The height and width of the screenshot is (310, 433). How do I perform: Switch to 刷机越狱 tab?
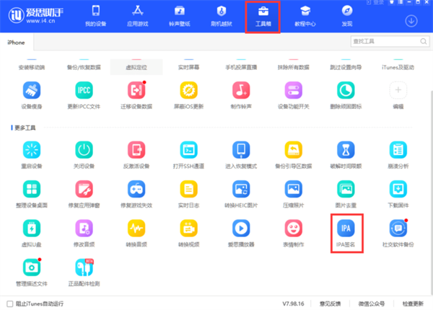click(222, 17)
